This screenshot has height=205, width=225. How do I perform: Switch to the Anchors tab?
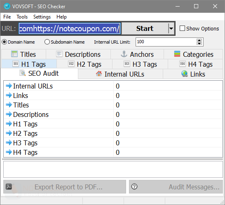pos(137,54)
